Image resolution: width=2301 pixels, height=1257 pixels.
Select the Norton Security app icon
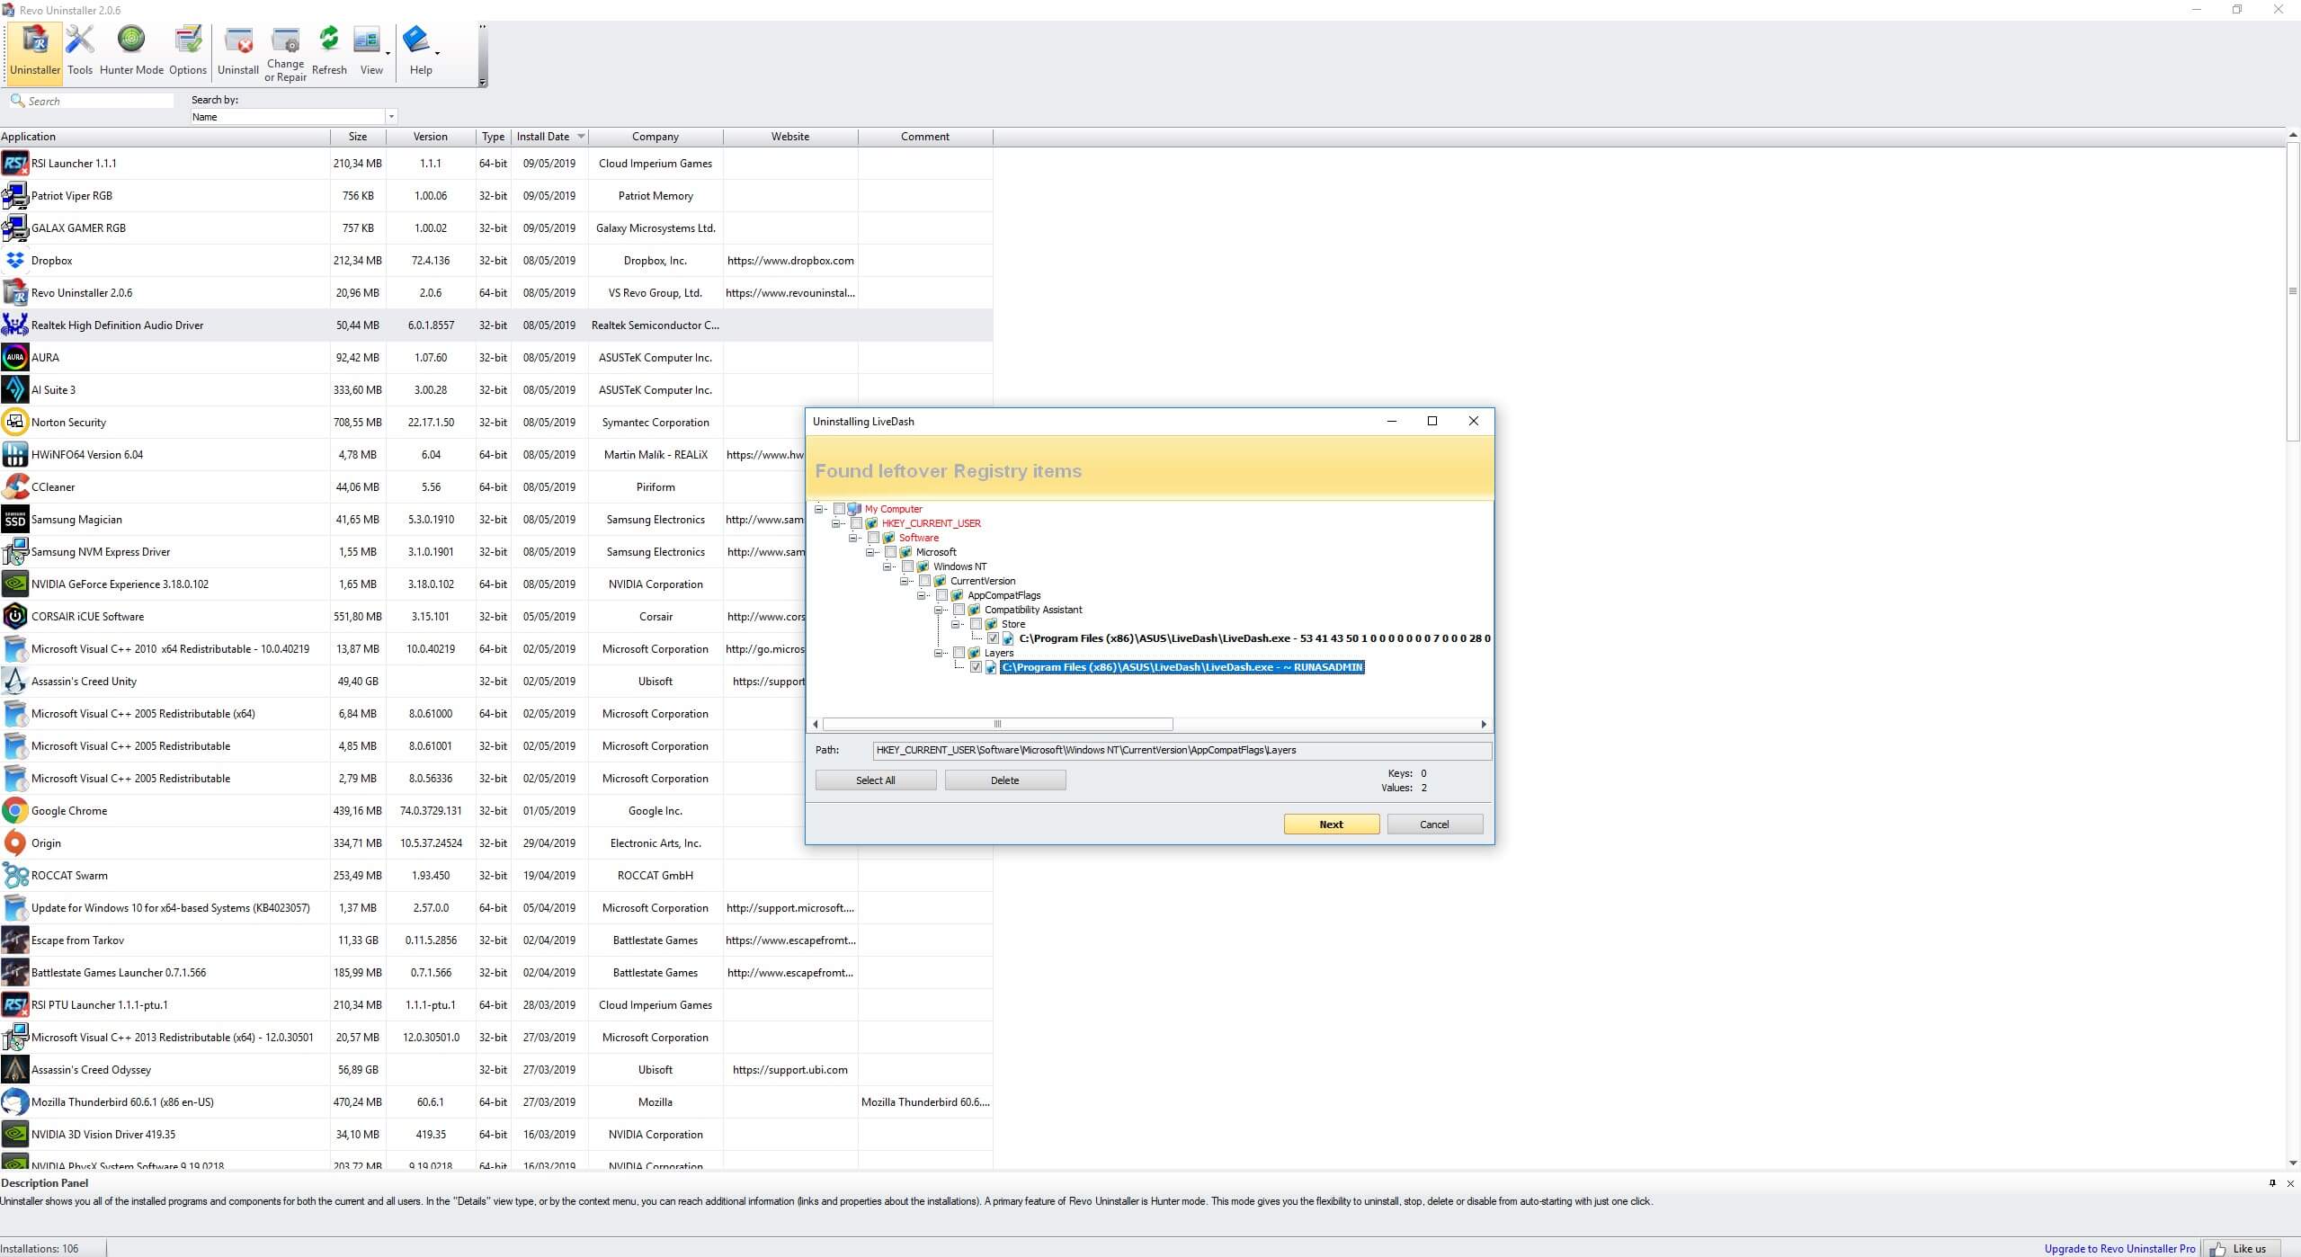[15, 423]
